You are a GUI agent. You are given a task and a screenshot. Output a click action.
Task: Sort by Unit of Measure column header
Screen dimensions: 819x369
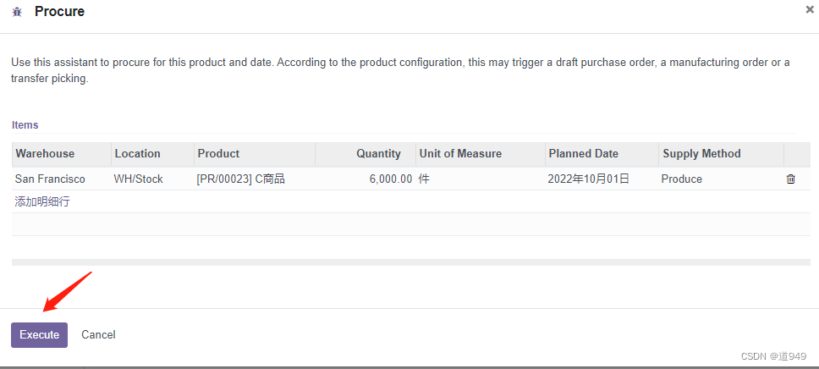481,154
